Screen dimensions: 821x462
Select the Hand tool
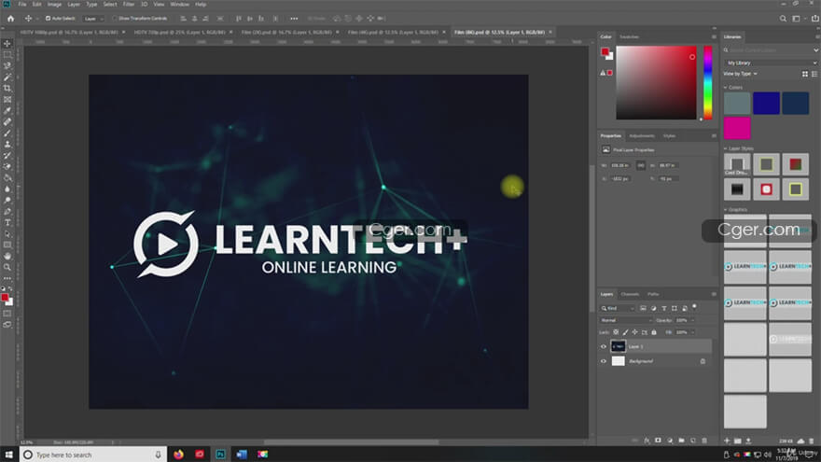pos(7,256)
